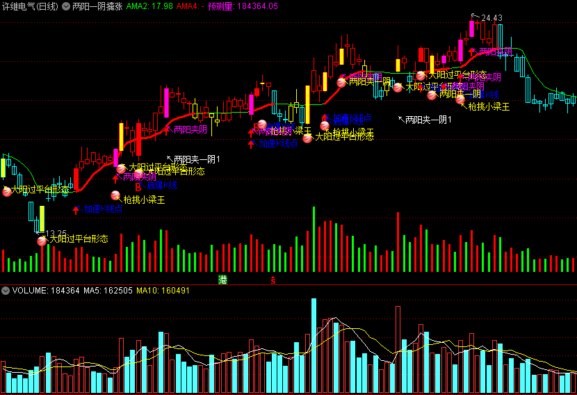Screen dimensions: 577x395
Task: Click red ball beside first 枪挑小梁王 label
Action: [115, 195]
